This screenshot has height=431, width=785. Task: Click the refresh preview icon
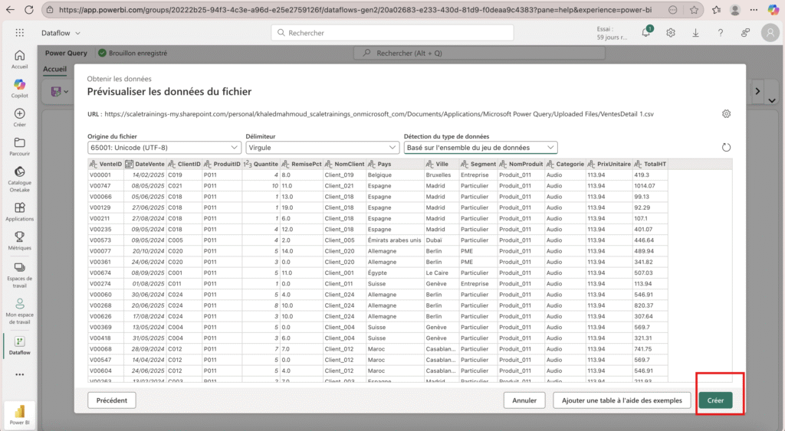point(726,148)
